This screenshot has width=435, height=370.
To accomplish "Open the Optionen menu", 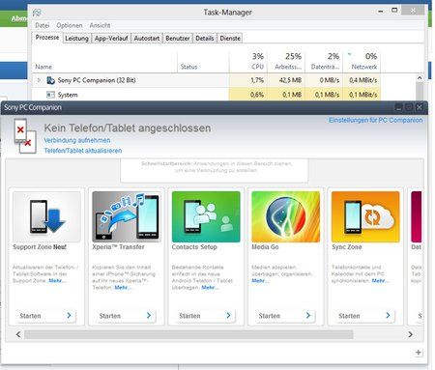I will click(x=70, y=25).
